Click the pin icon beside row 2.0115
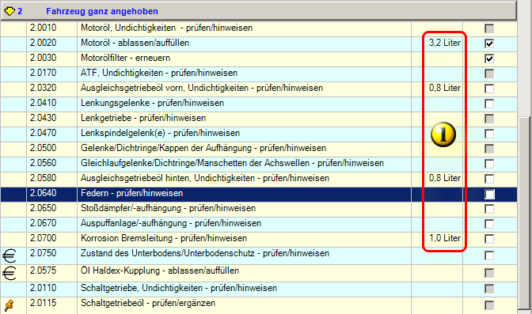Screen dimensions: 532x314 9,305
